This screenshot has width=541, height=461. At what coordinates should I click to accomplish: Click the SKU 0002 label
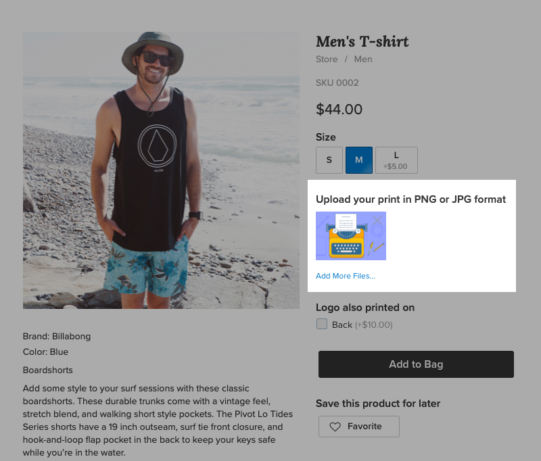[338, 82]
